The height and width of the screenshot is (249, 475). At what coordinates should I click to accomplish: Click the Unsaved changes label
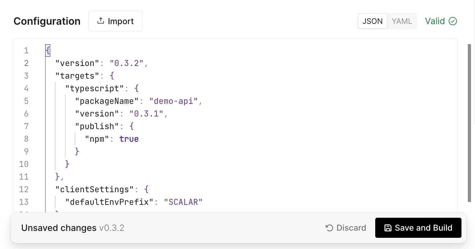tap(59, 228)
